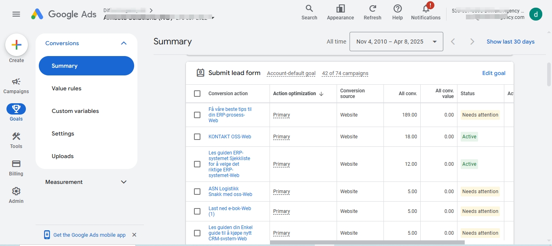Expand the account breadcrumb chevron
552x246 pixels.
click(x=151, y=10)
